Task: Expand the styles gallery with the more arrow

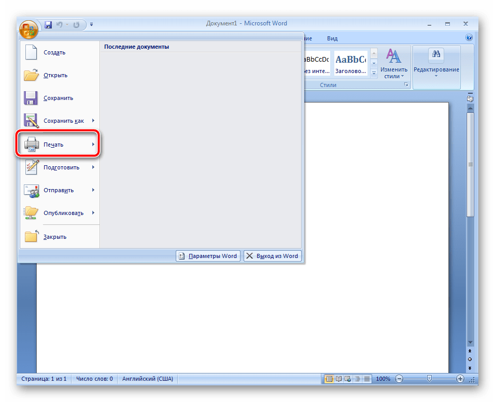Action: click(374, 73)
